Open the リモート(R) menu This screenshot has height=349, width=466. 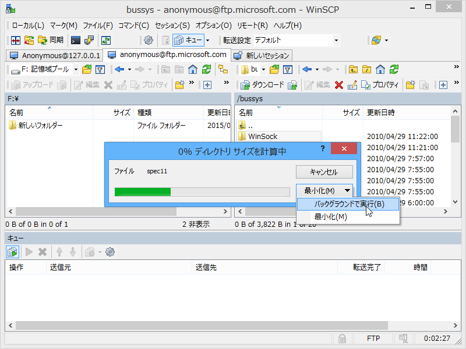click(x=252, y=26)
